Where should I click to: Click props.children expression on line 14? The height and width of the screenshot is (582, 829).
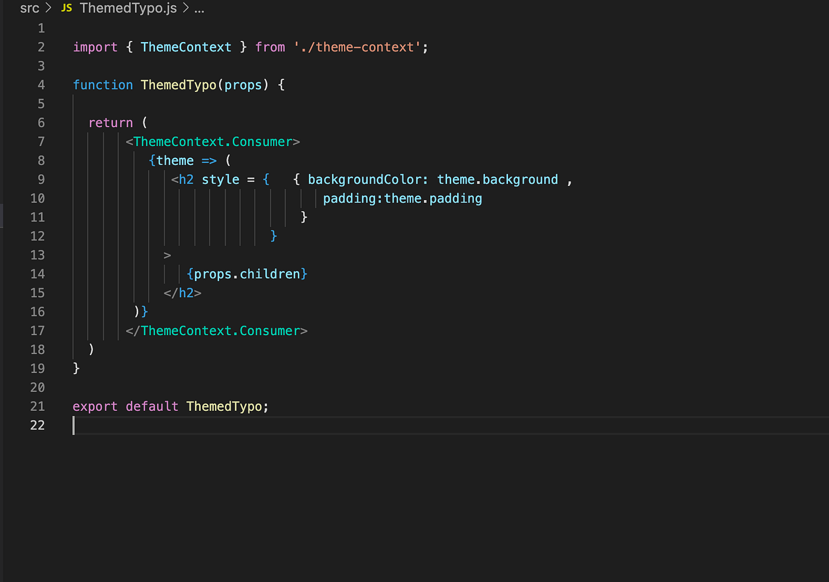click(246, 274)
